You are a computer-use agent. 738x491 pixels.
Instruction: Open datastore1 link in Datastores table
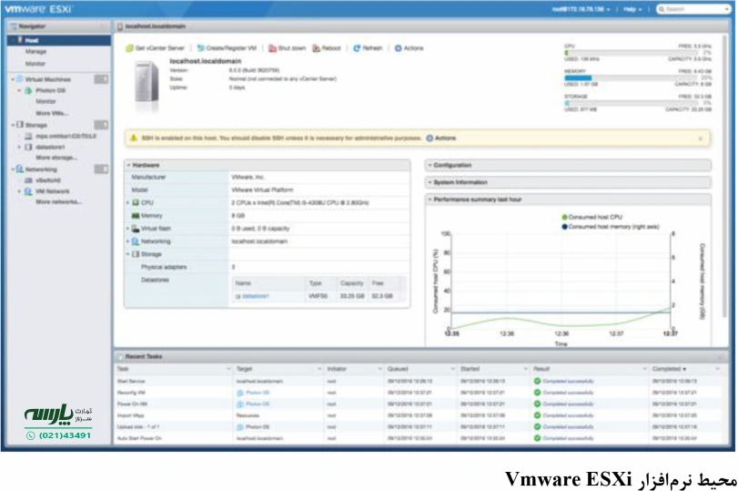256,296
